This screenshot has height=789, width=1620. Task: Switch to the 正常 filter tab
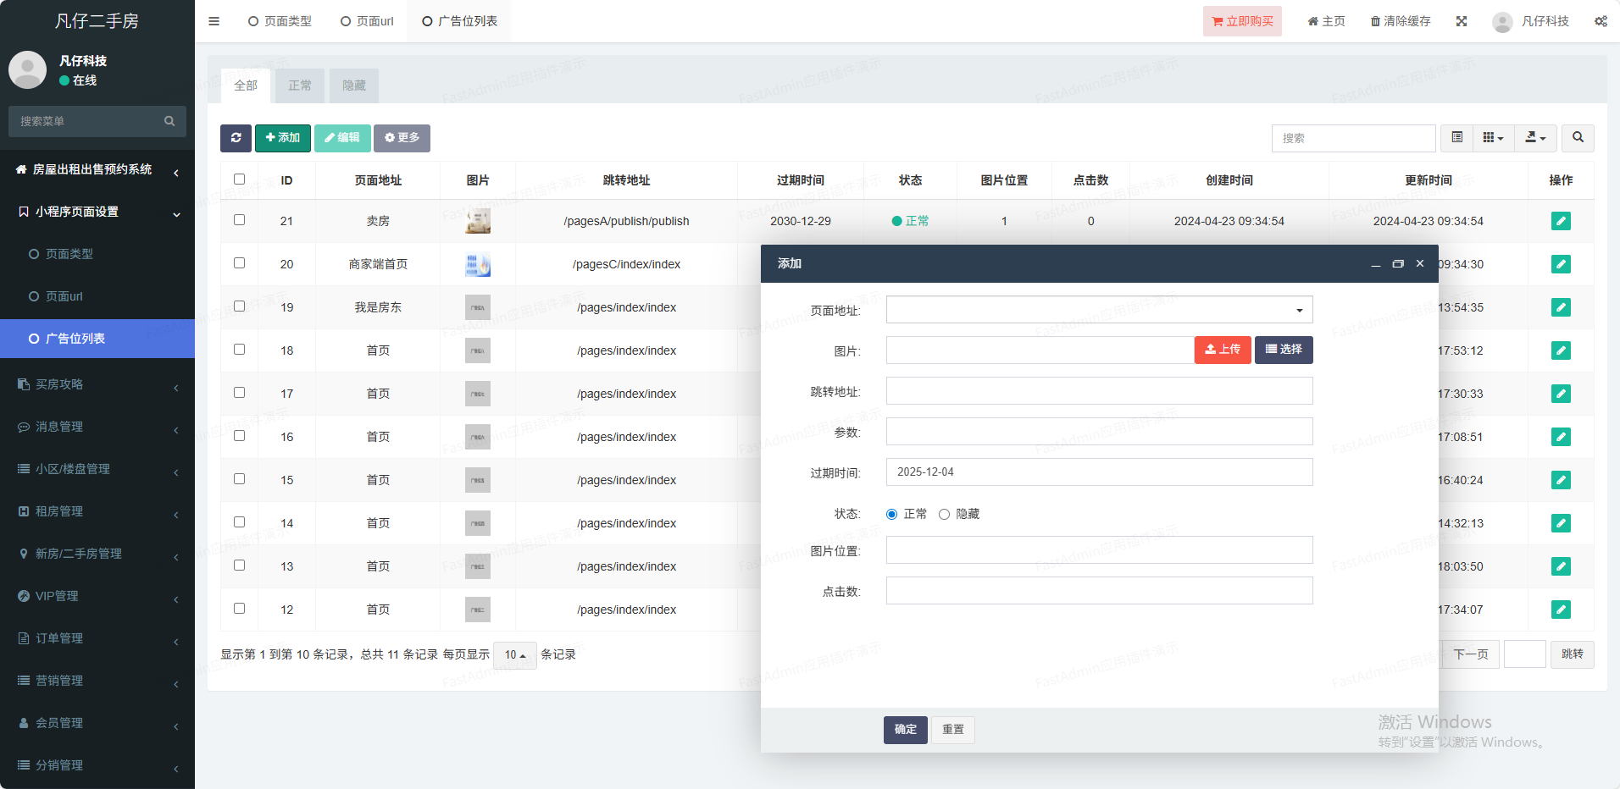tap(300, 86)
